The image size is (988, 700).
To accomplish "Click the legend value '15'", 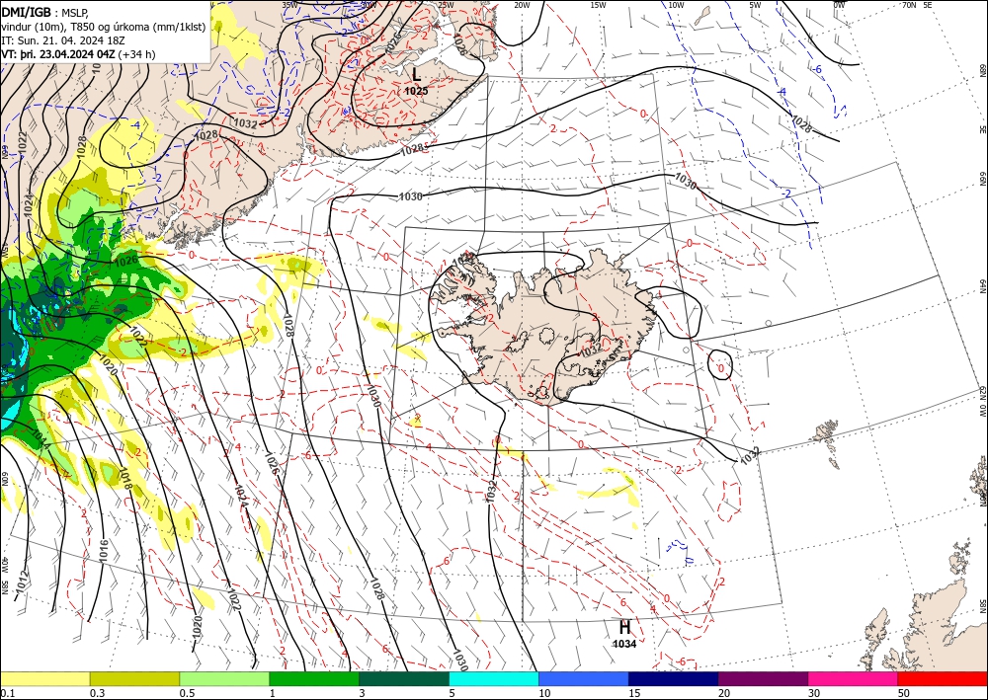I will point(634,693).
